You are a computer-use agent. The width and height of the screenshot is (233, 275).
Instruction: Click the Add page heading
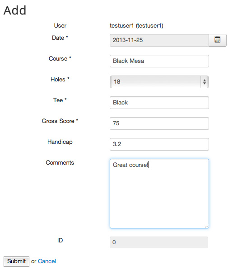coord(15,10)
